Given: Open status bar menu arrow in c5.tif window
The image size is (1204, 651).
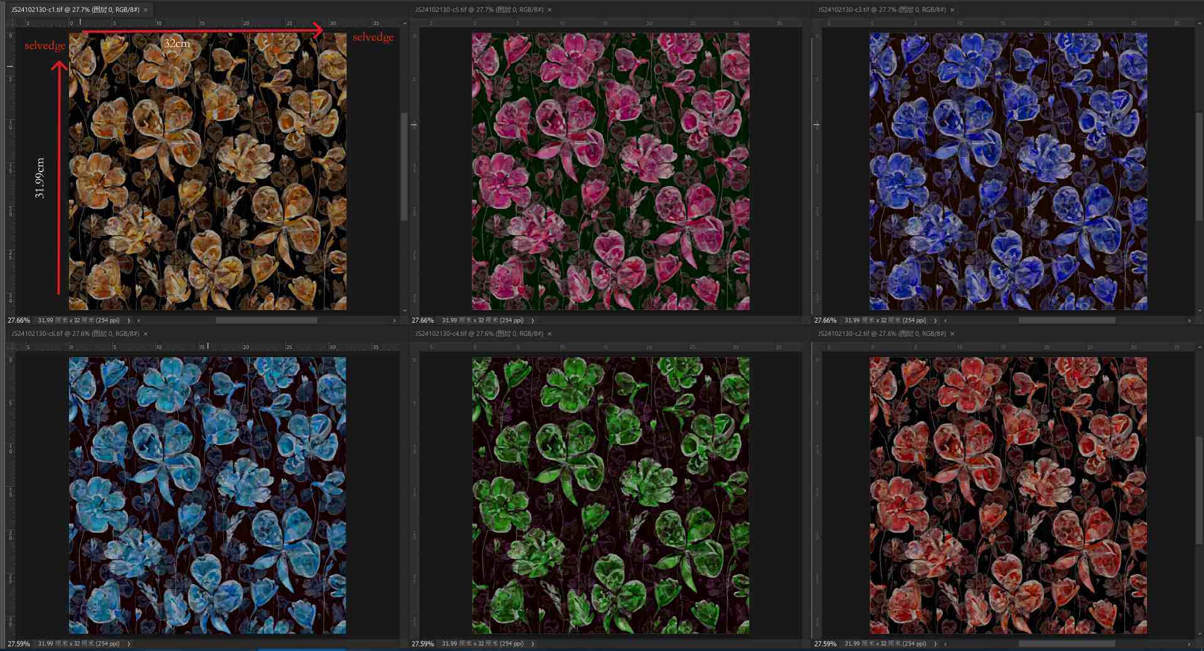Looking at the screenshot, I should (533, 320).
